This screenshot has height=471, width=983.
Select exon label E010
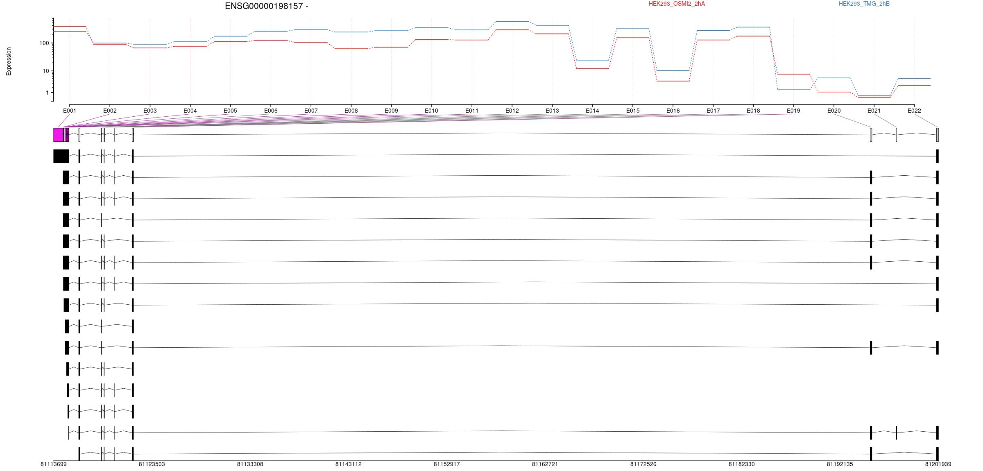[431, 111]
